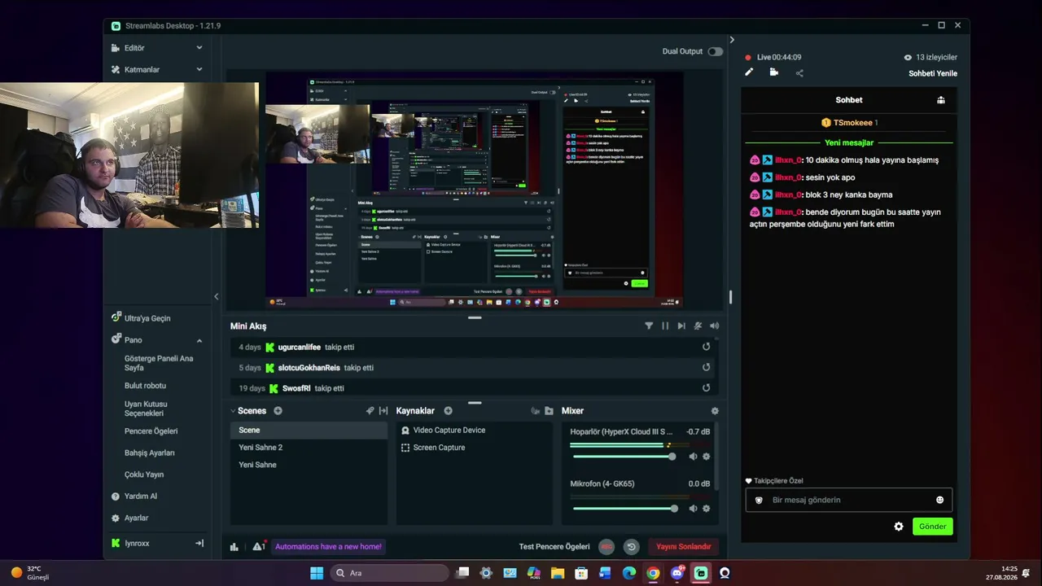Open the replay buffer button
Image resolution: width=1042 pixels, height=586 pixels.
(x=631, y=547)
